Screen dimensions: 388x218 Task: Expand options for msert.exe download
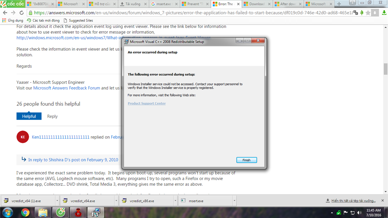coord(234,201)
